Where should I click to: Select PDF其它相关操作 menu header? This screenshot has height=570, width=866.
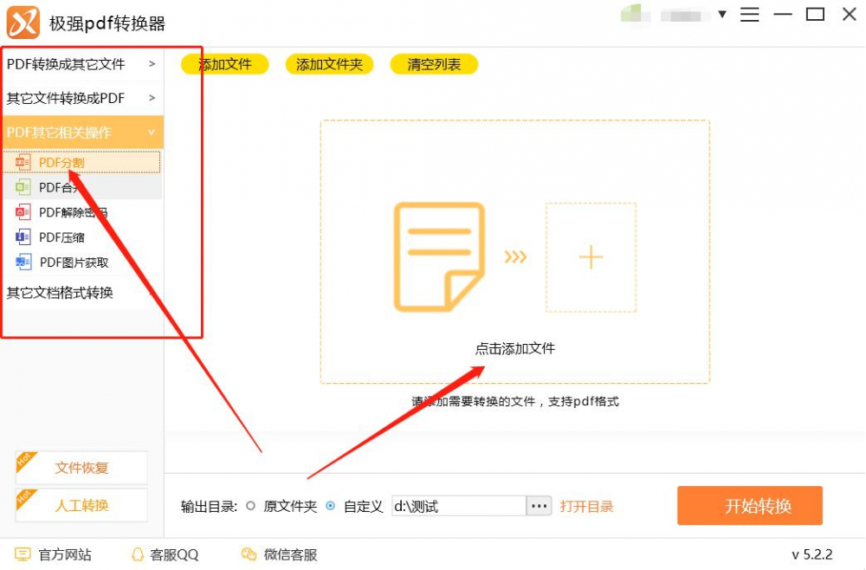point(83,132)
